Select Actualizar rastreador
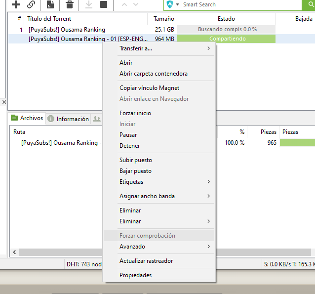 pyautogui.click(x=159, y=260)
